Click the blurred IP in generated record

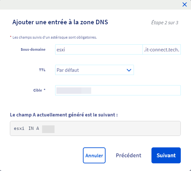pyautogui.click(x=48, y=129)
